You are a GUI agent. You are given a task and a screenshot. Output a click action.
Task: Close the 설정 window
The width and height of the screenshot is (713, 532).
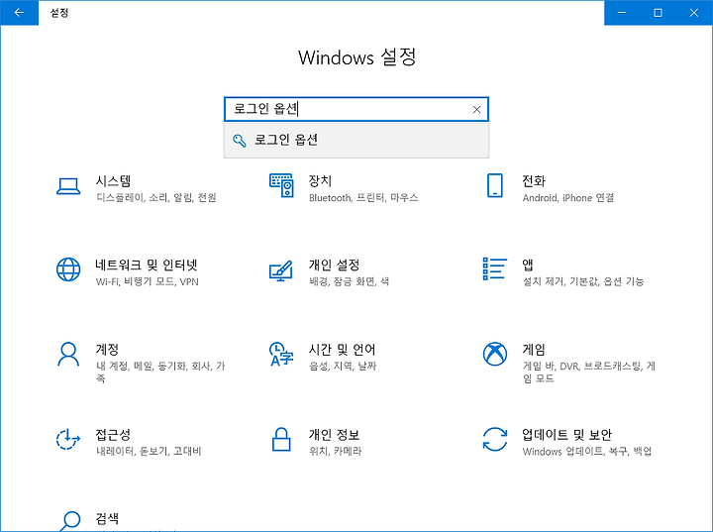[x=694, y=13]
